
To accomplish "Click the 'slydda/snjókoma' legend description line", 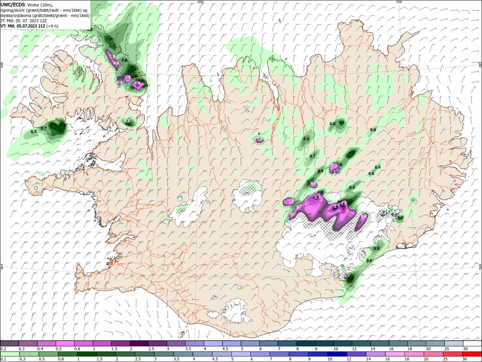I will click(x=45, y=15).
